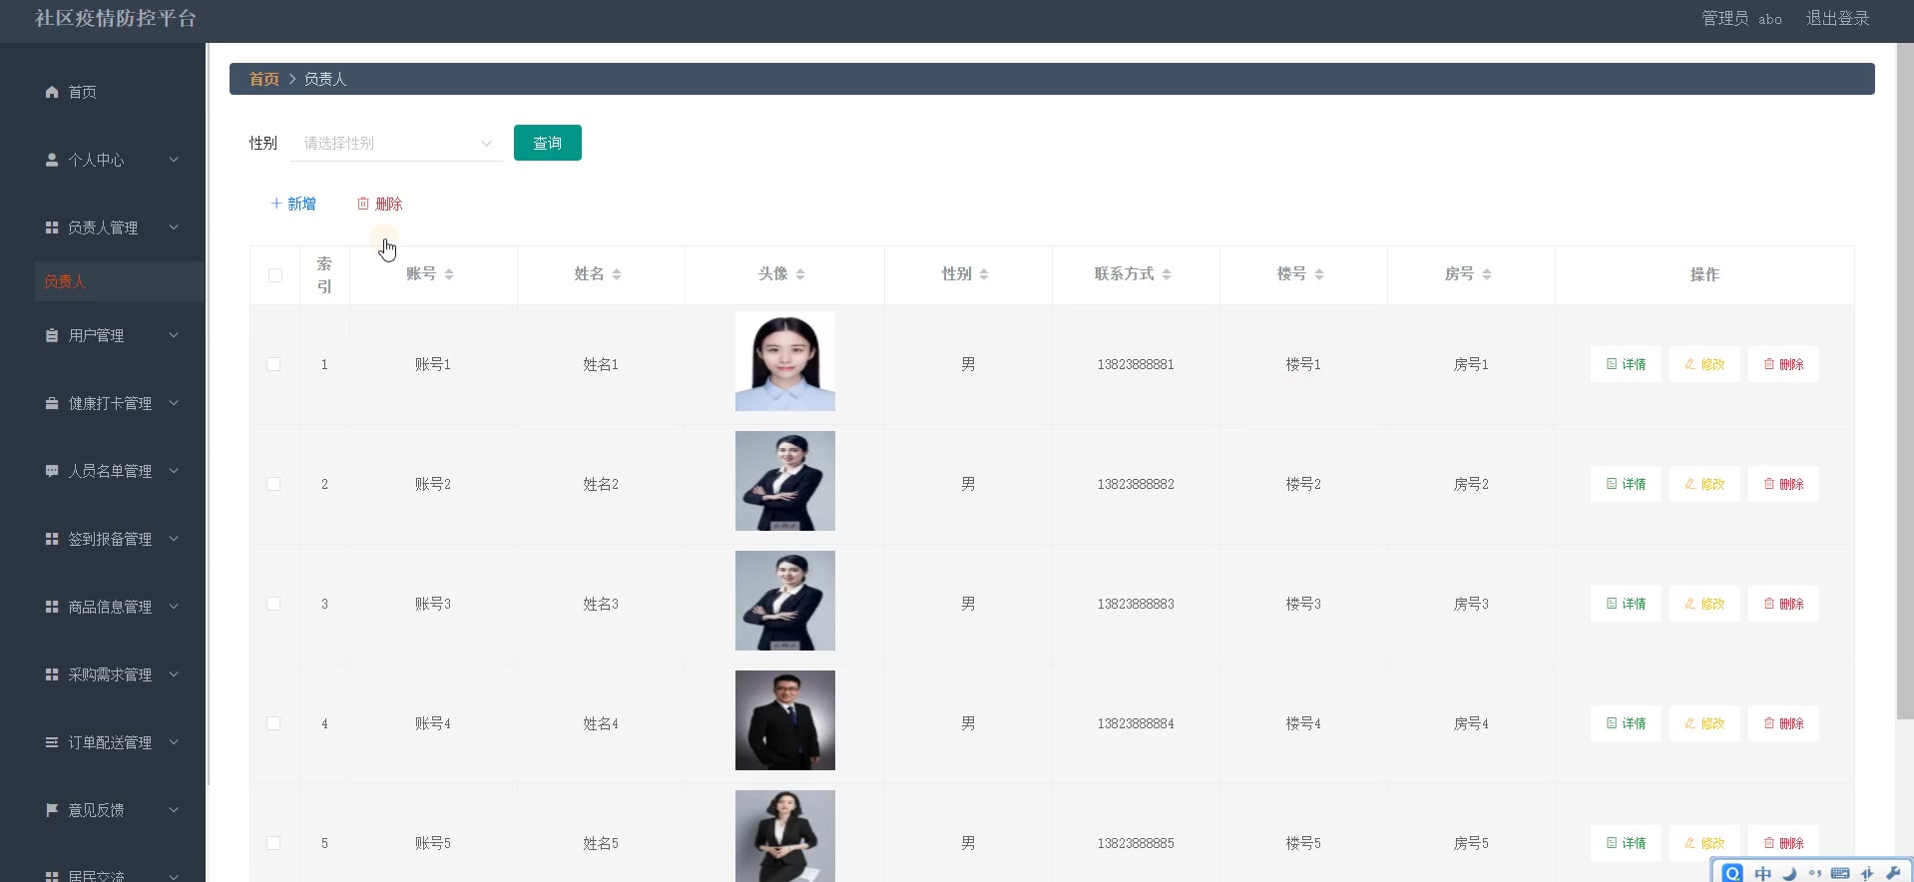Expand the 签到报备管理 sidebar chevron

click(x=174, y=539)
